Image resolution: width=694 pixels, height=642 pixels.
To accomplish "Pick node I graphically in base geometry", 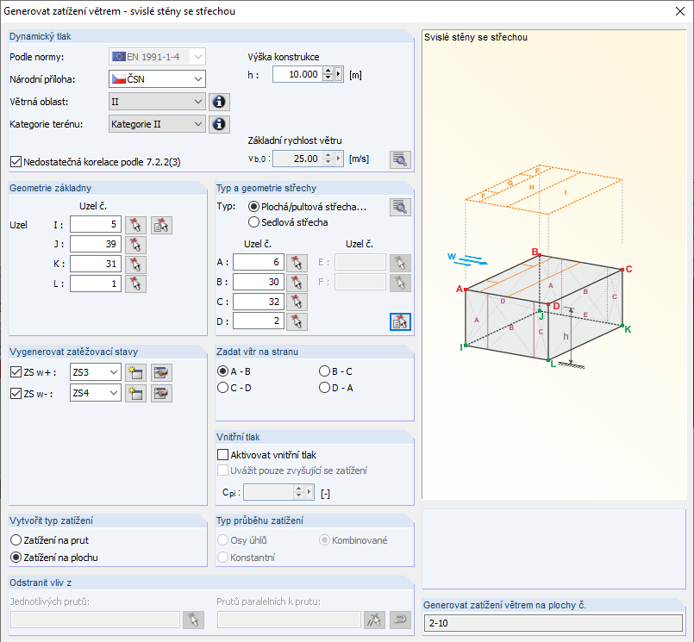I will (135, 225).
